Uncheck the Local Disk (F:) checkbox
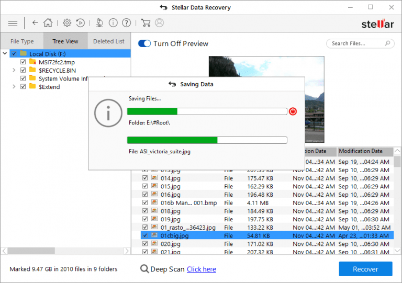402x283 pixels. pyautogui.click(x=14, y=54)
